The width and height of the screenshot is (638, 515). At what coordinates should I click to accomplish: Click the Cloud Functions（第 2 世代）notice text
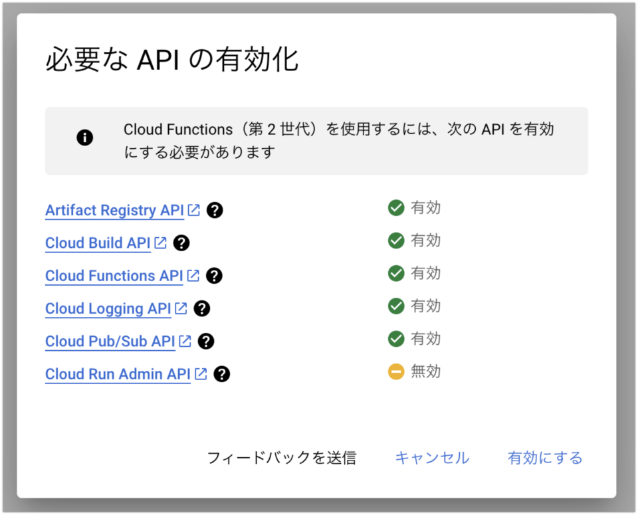(338, 141)
